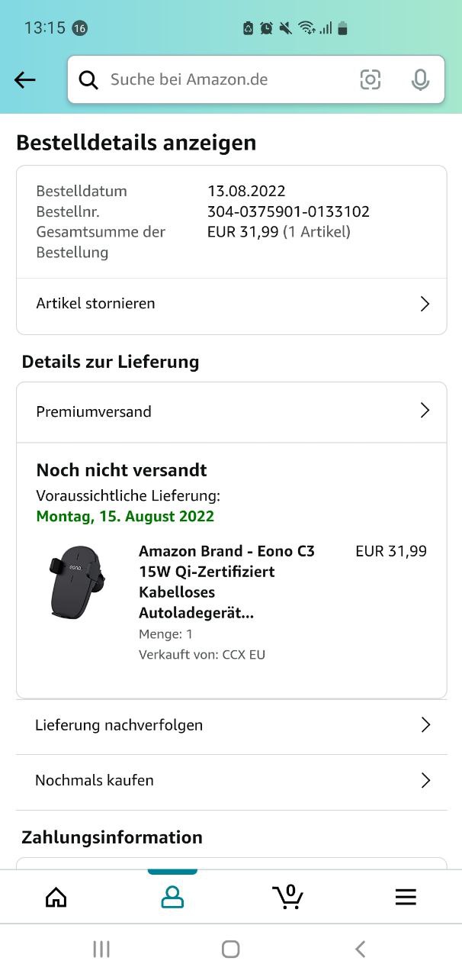Open Eono C3 product title link
Viewport: 462px width, 977px height.
(x=226, y=582)
